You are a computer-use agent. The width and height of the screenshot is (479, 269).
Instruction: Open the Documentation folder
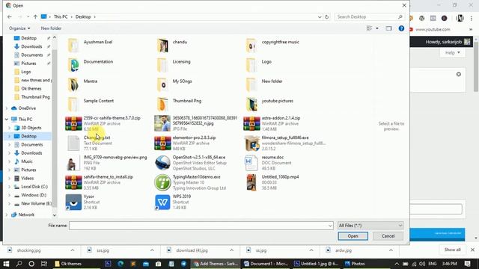pyautogui.click(x=91, y=65)
